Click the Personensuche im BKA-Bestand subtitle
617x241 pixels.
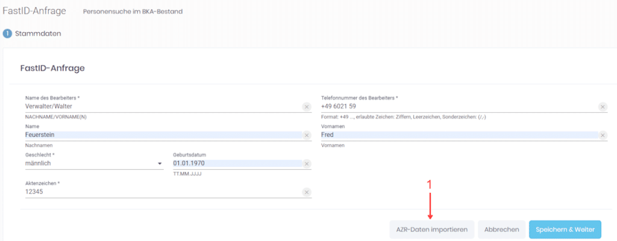[133, 11]
